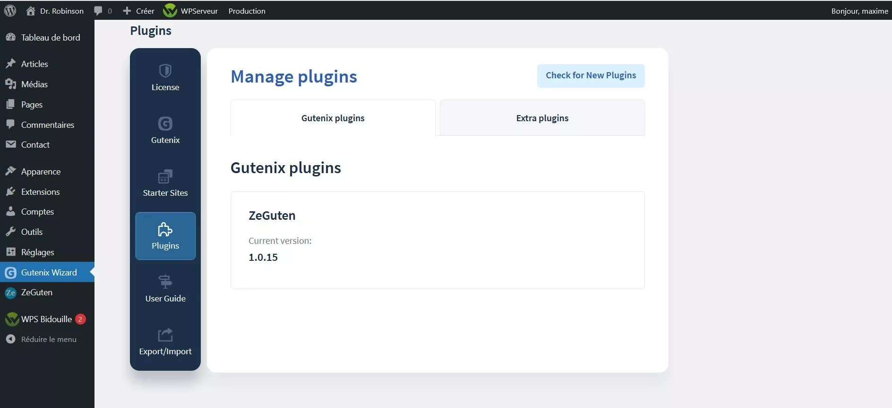Click the Articles pin icon
The width and height of the screenshot is (892, 408).
(x=10, y=64)
